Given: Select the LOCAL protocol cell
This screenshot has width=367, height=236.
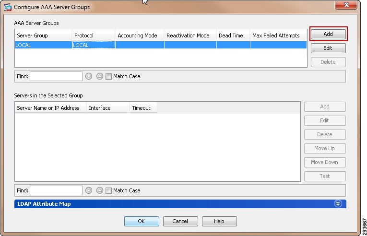Looking at the screenshot, I should tap(94, 45).
